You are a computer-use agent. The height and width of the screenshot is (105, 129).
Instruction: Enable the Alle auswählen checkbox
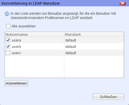click(x=8, y=26)
